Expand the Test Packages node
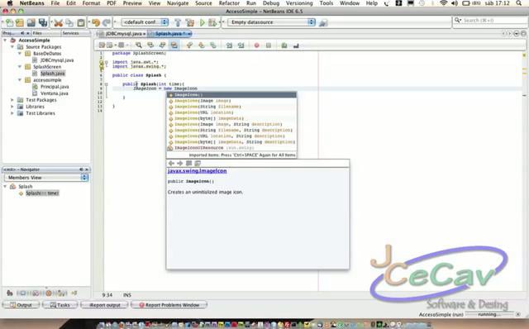 (x=12, y=100)
